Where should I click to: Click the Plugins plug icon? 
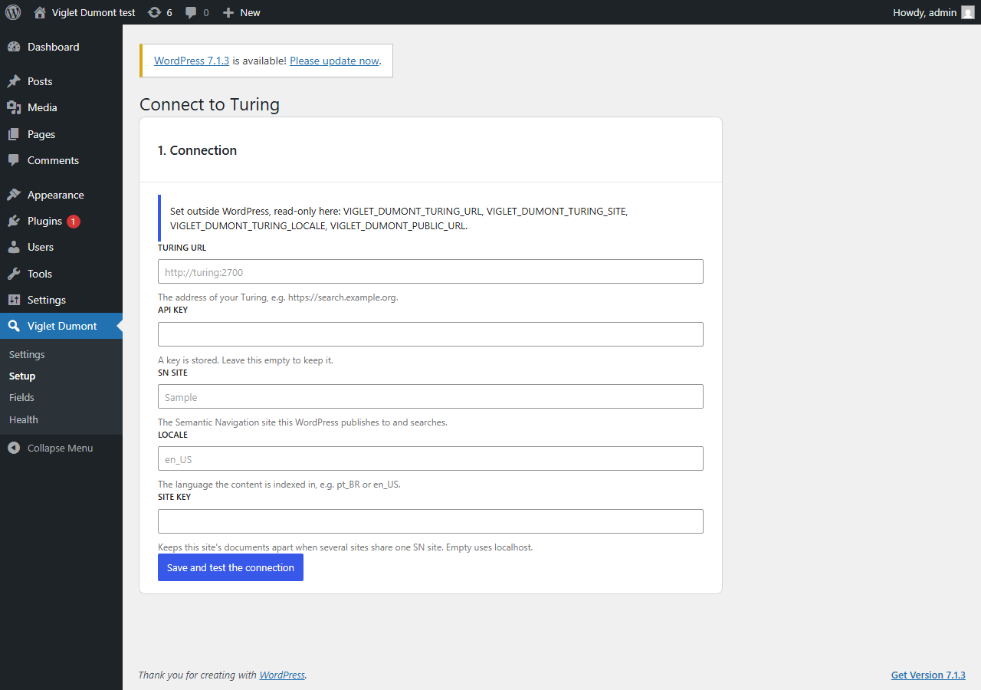14,221
